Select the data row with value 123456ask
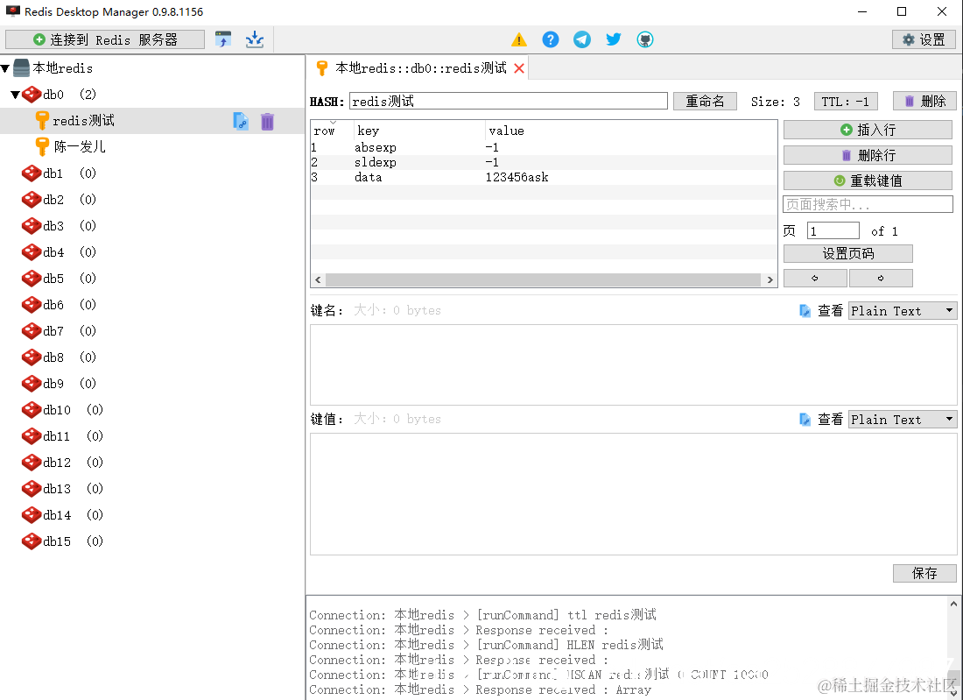The height and width of the screenshot is (700, 963). (544, 177)
